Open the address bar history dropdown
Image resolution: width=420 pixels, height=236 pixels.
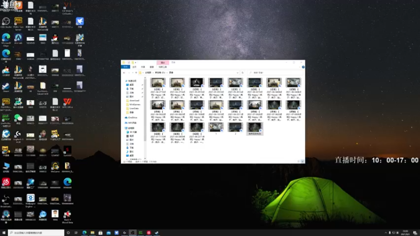238,72
